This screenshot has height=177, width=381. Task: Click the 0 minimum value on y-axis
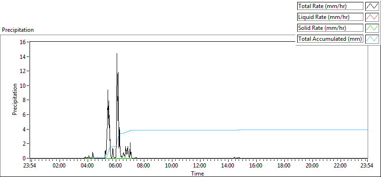coord(24,158)
